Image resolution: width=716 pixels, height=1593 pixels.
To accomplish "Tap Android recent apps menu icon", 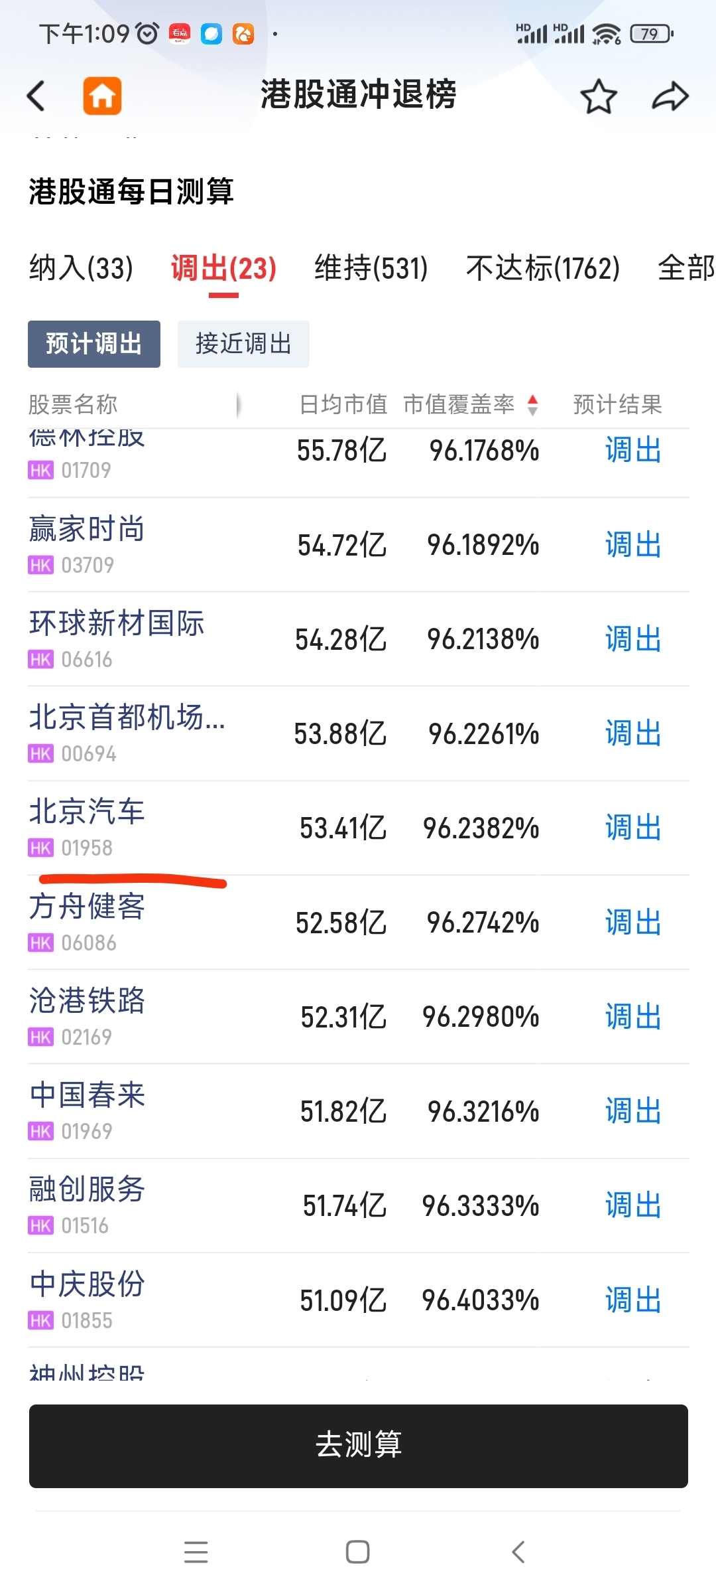I will click(x=196, y=1552).
